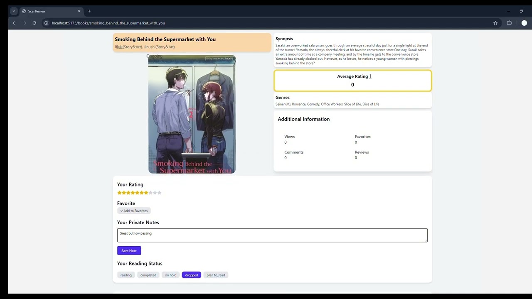Viewport: 532px width, 299px height.
Task: Set your rating to the fifth star
Action: click(x=137, y=193)
